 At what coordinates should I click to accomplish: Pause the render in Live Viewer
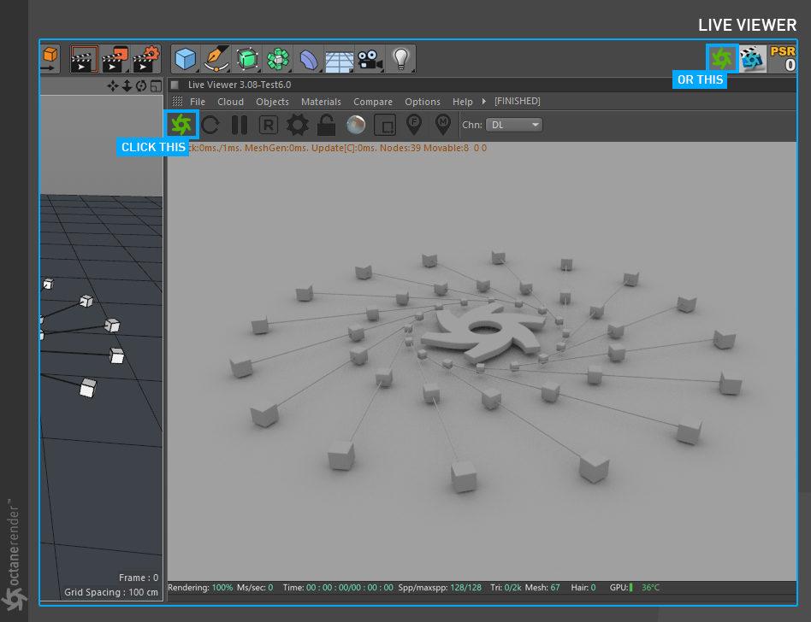(240, 125)
